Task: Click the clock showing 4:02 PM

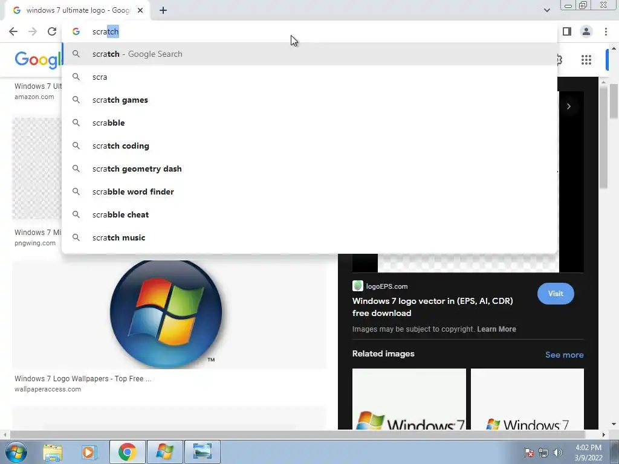Action: coord(589,453)
